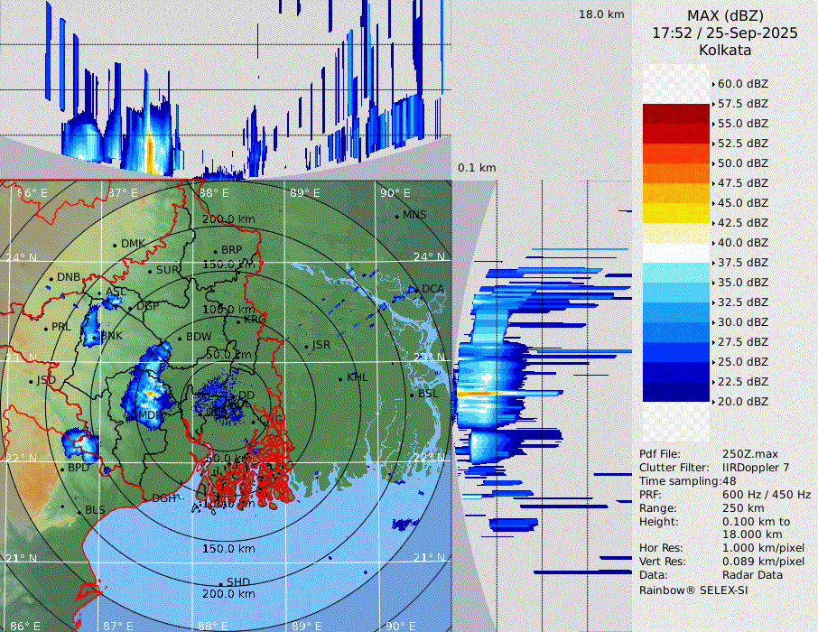Image resolution: width=818 pixels, height=632 pixels.
Task: Select the 18.0 km height label
Action: pos(601,14)
